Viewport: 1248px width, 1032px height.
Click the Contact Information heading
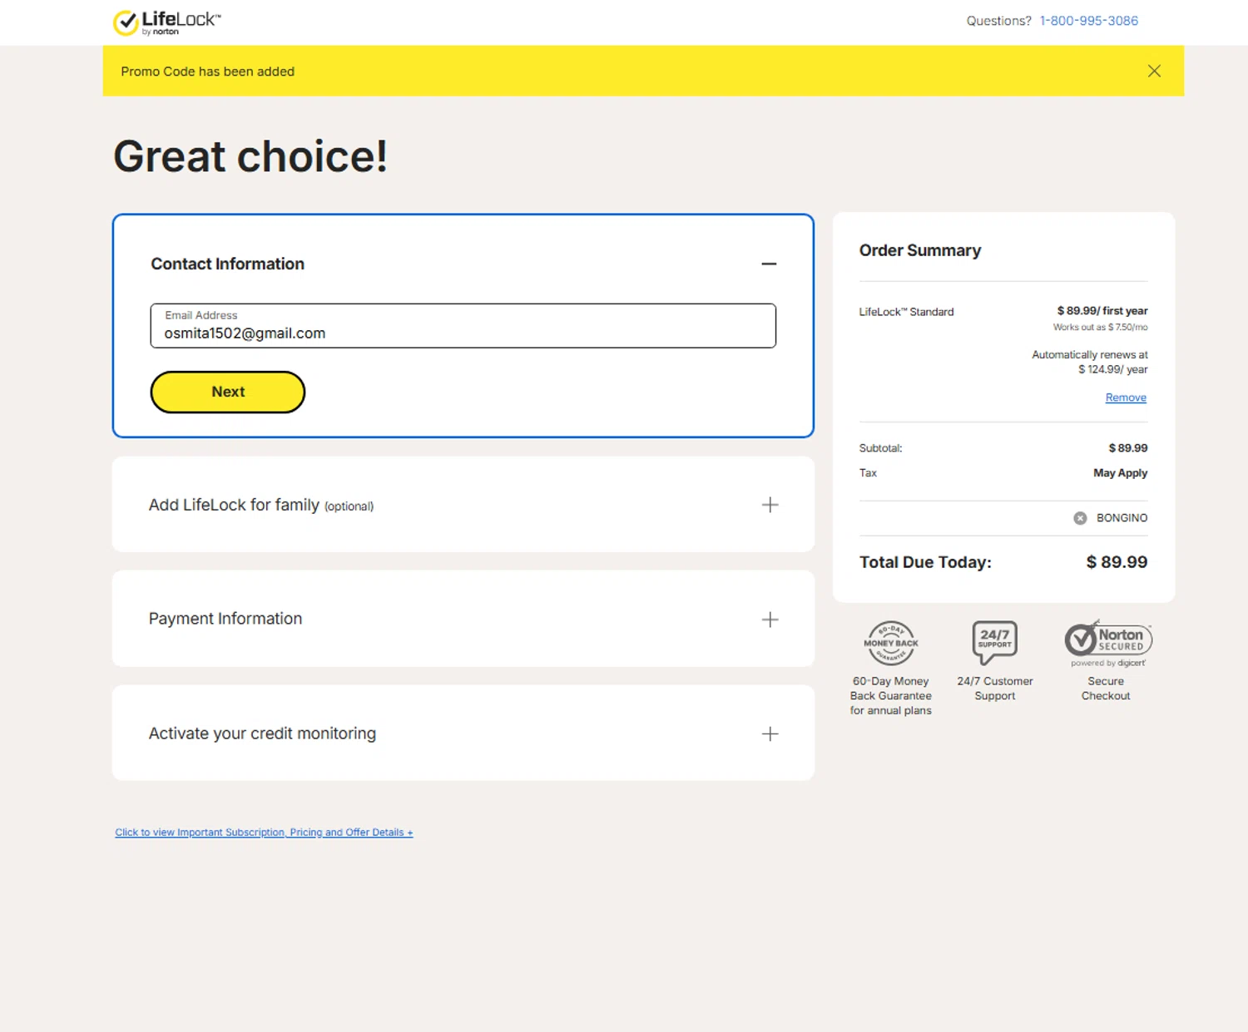[x=227, y=264]
